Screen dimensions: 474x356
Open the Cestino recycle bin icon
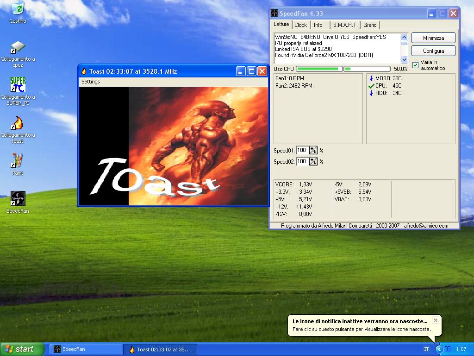[18, 13]
